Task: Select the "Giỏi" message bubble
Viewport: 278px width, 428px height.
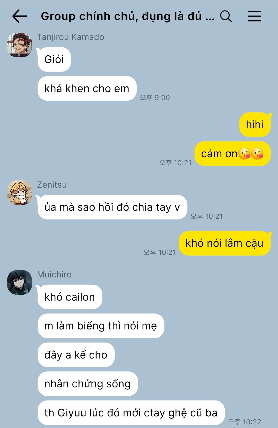Action: [x=54, y=59]
